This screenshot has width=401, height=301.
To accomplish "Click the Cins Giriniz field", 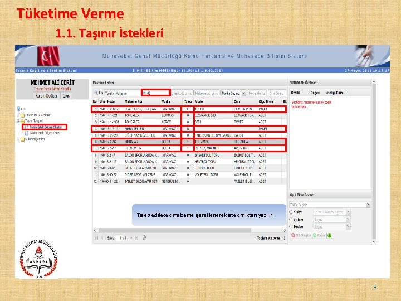I will (277, 93).
